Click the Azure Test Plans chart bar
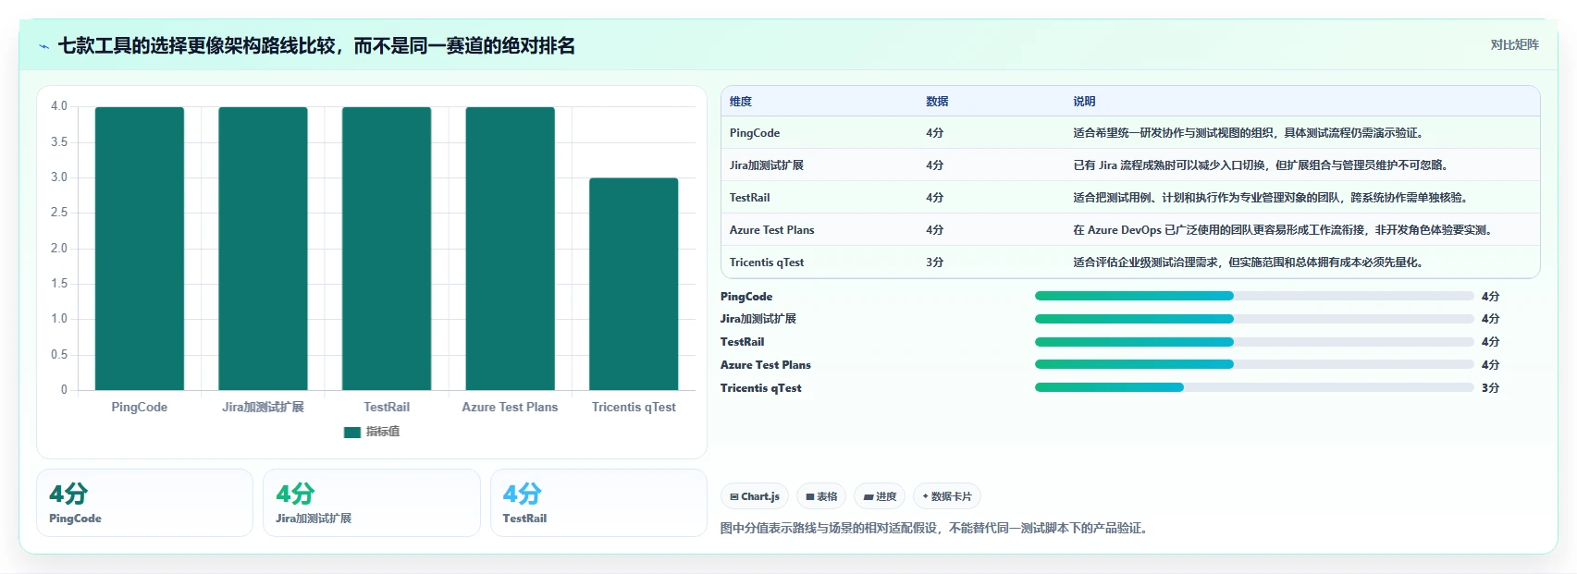 pyautogui.click(x=511, y=248)
